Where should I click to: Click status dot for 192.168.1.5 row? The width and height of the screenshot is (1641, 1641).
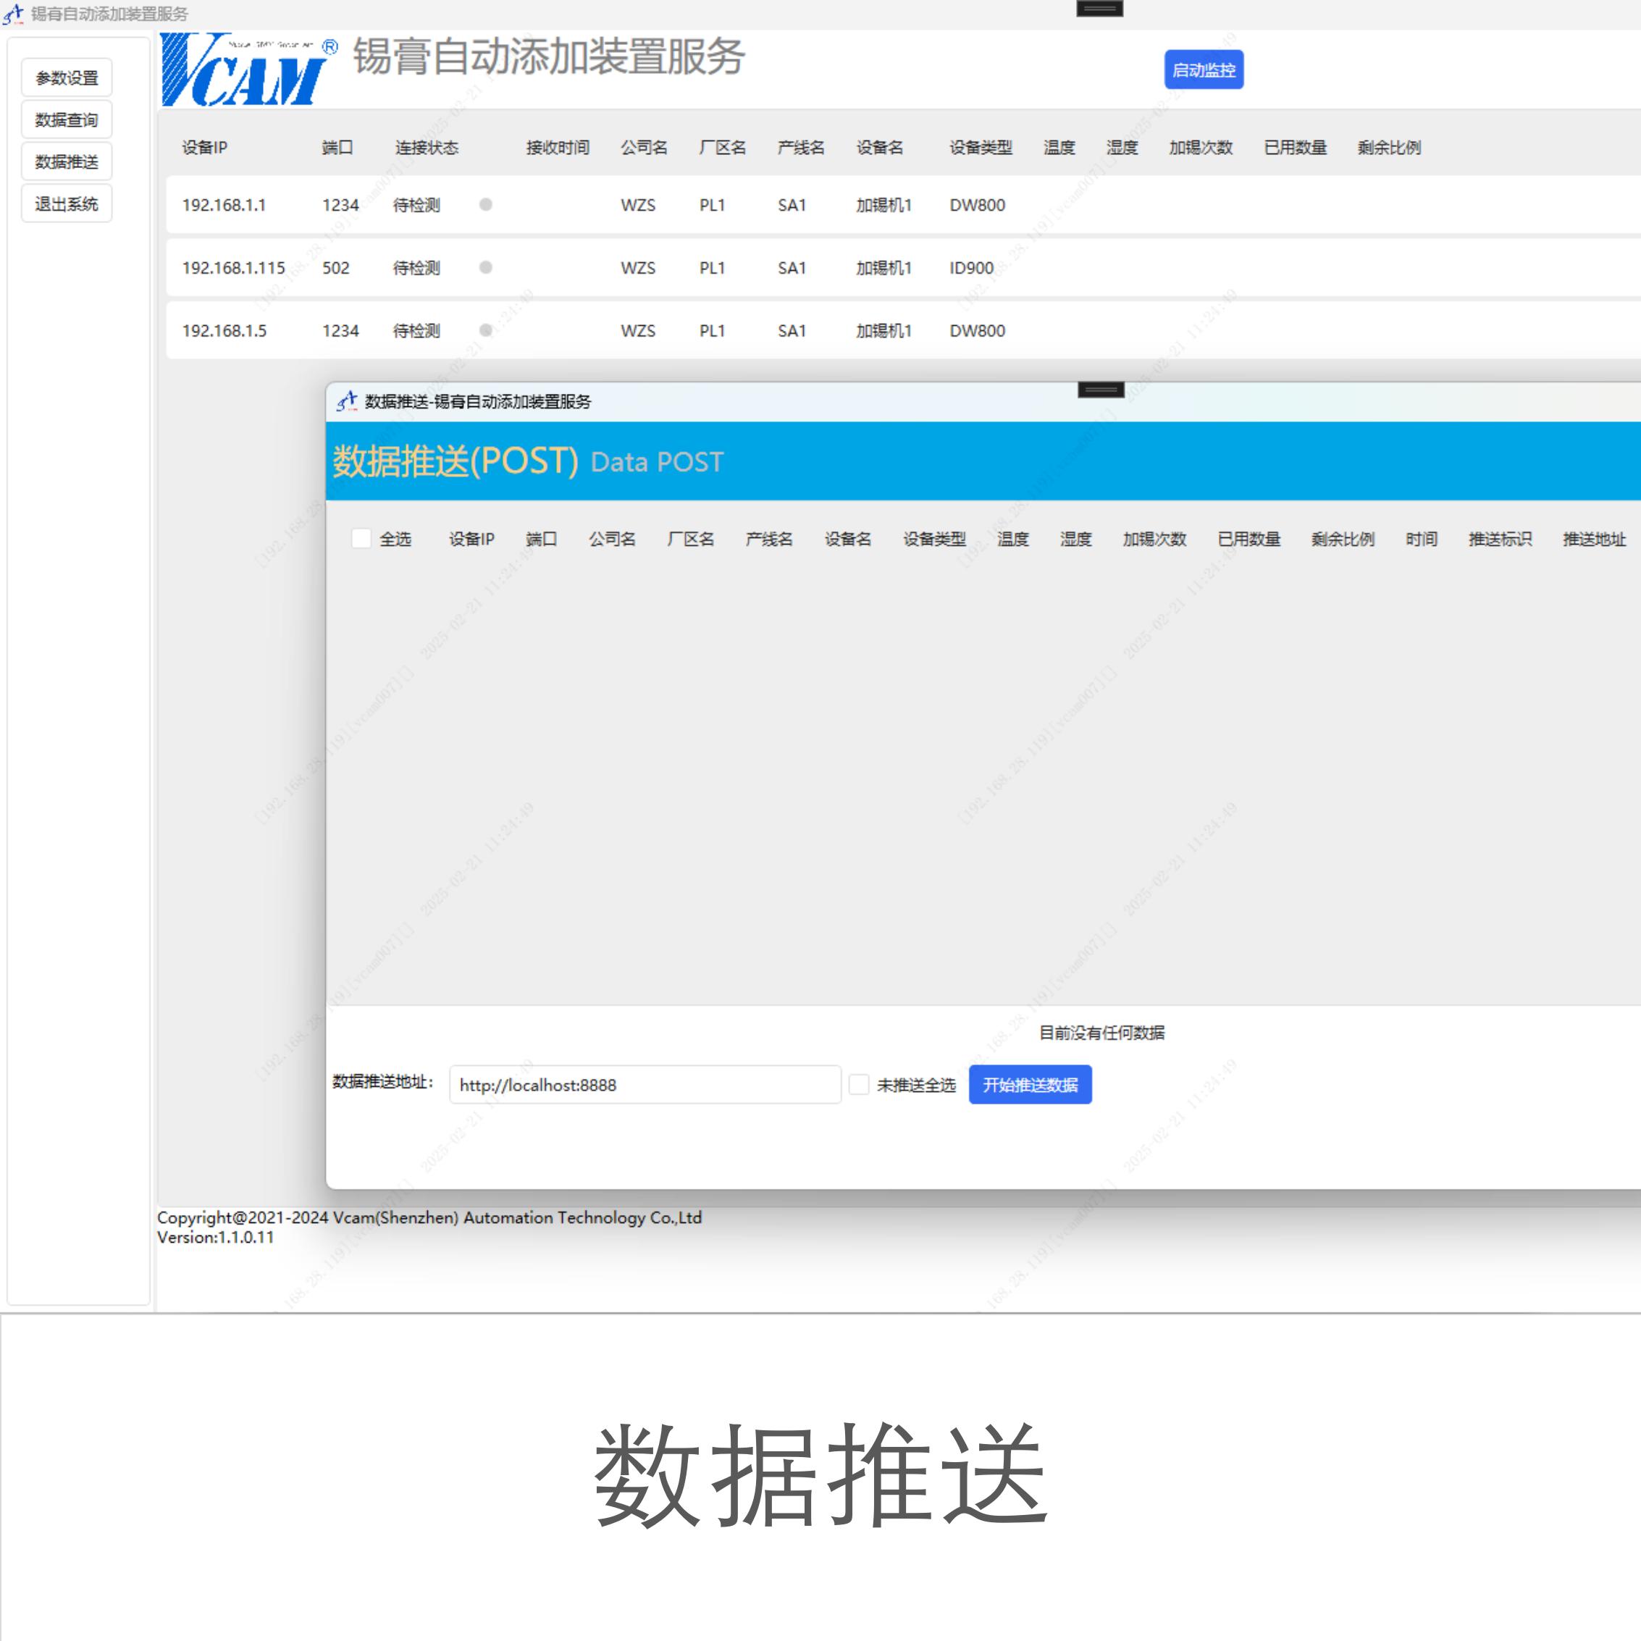486,330
